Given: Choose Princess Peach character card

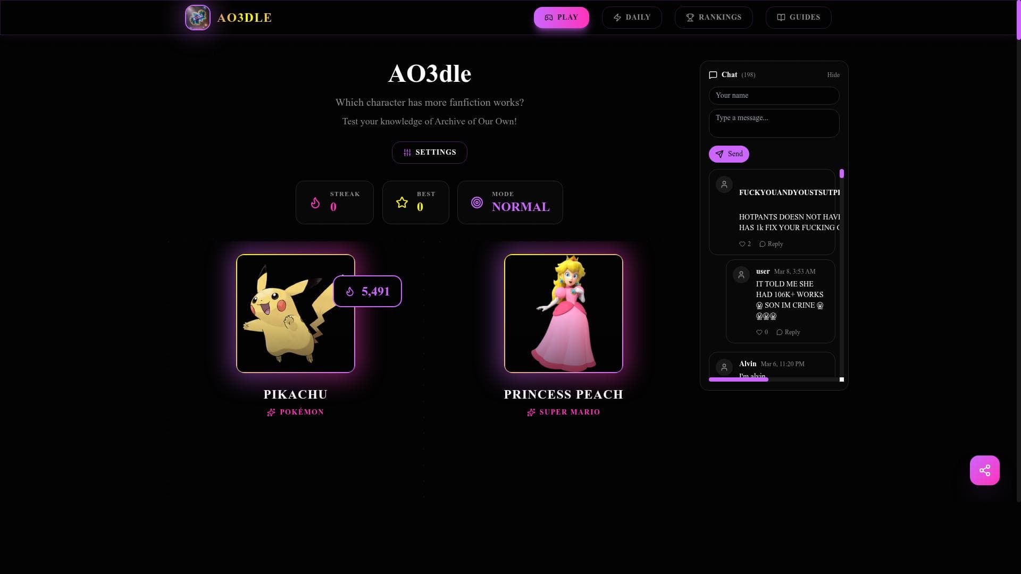Looking at the screenshot, I should (564, 314).
